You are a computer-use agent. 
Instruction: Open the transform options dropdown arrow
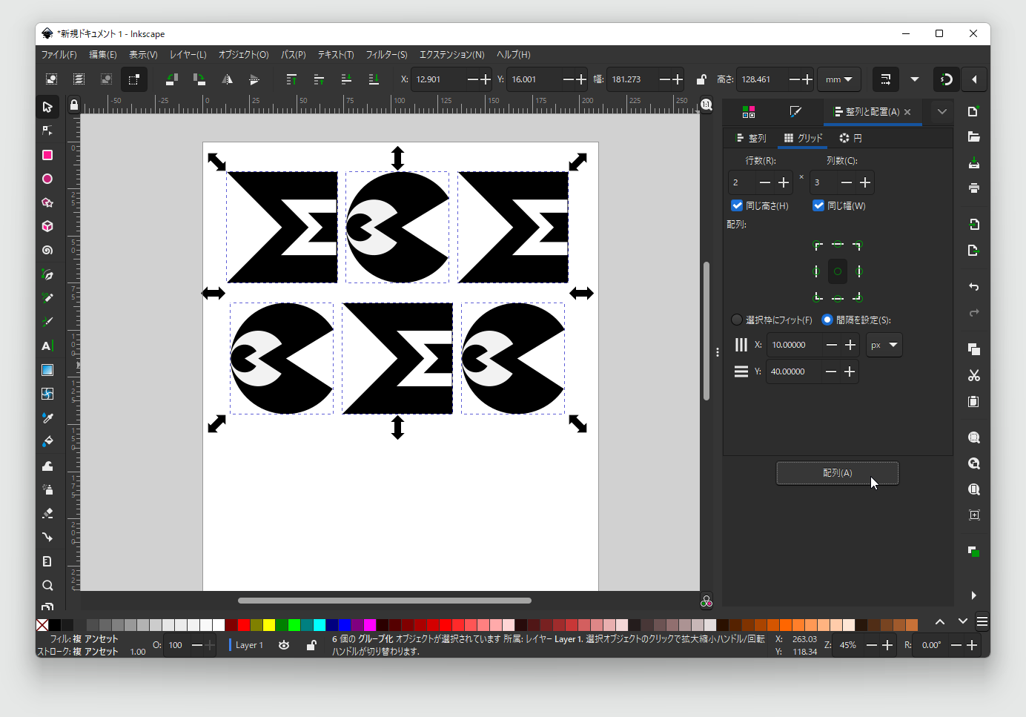click(915, 79)
